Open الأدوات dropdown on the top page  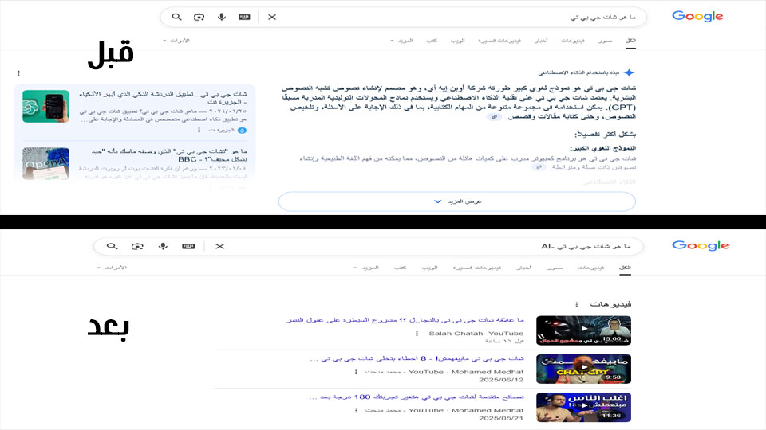(x=176, y=41)
